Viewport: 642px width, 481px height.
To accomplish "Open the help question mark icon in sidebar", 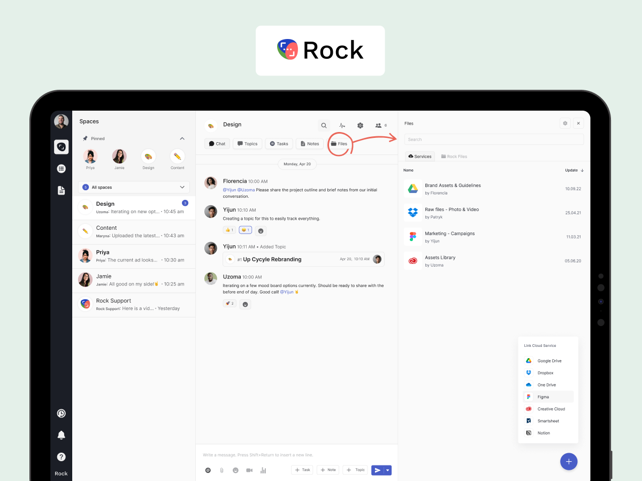I will coord(61,457).
